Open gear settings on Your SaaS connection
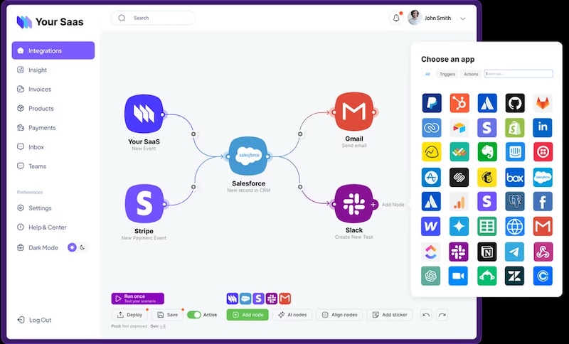Screen dimensions: 569x344 click(193, 134)
